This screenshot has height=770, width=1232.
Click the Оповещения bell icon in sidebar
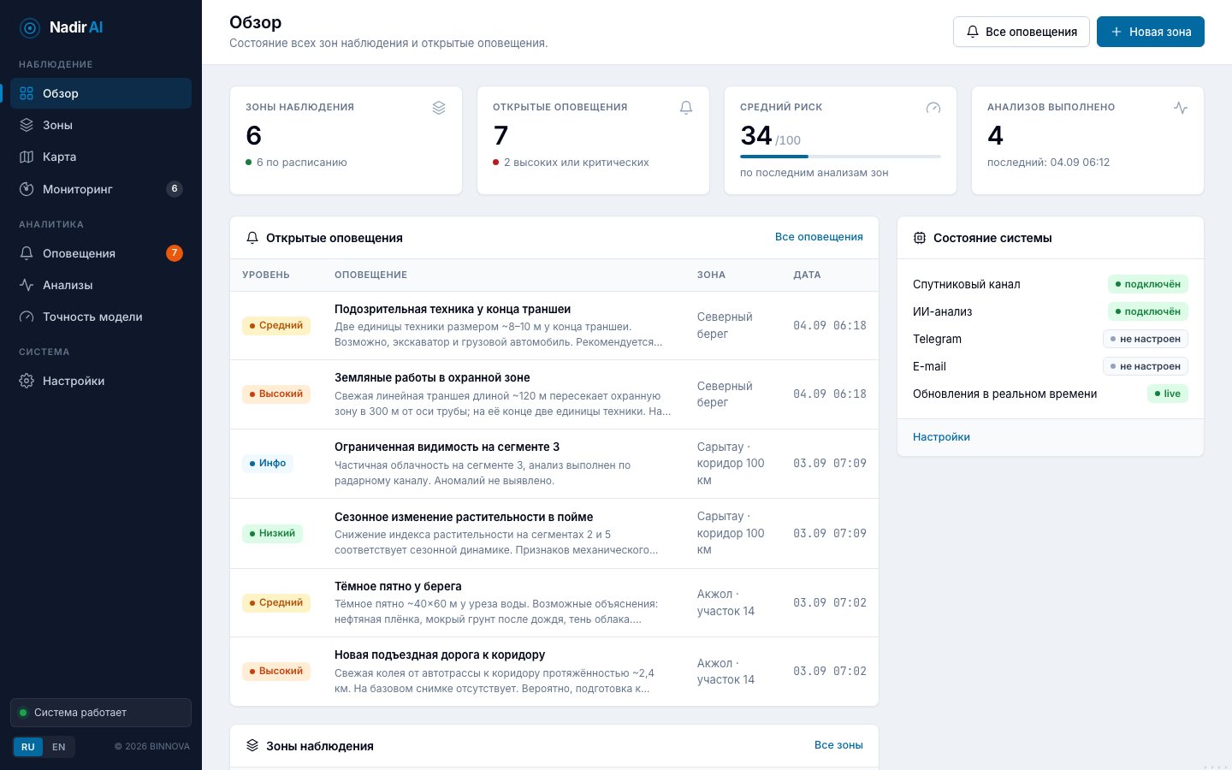point(27,253)
